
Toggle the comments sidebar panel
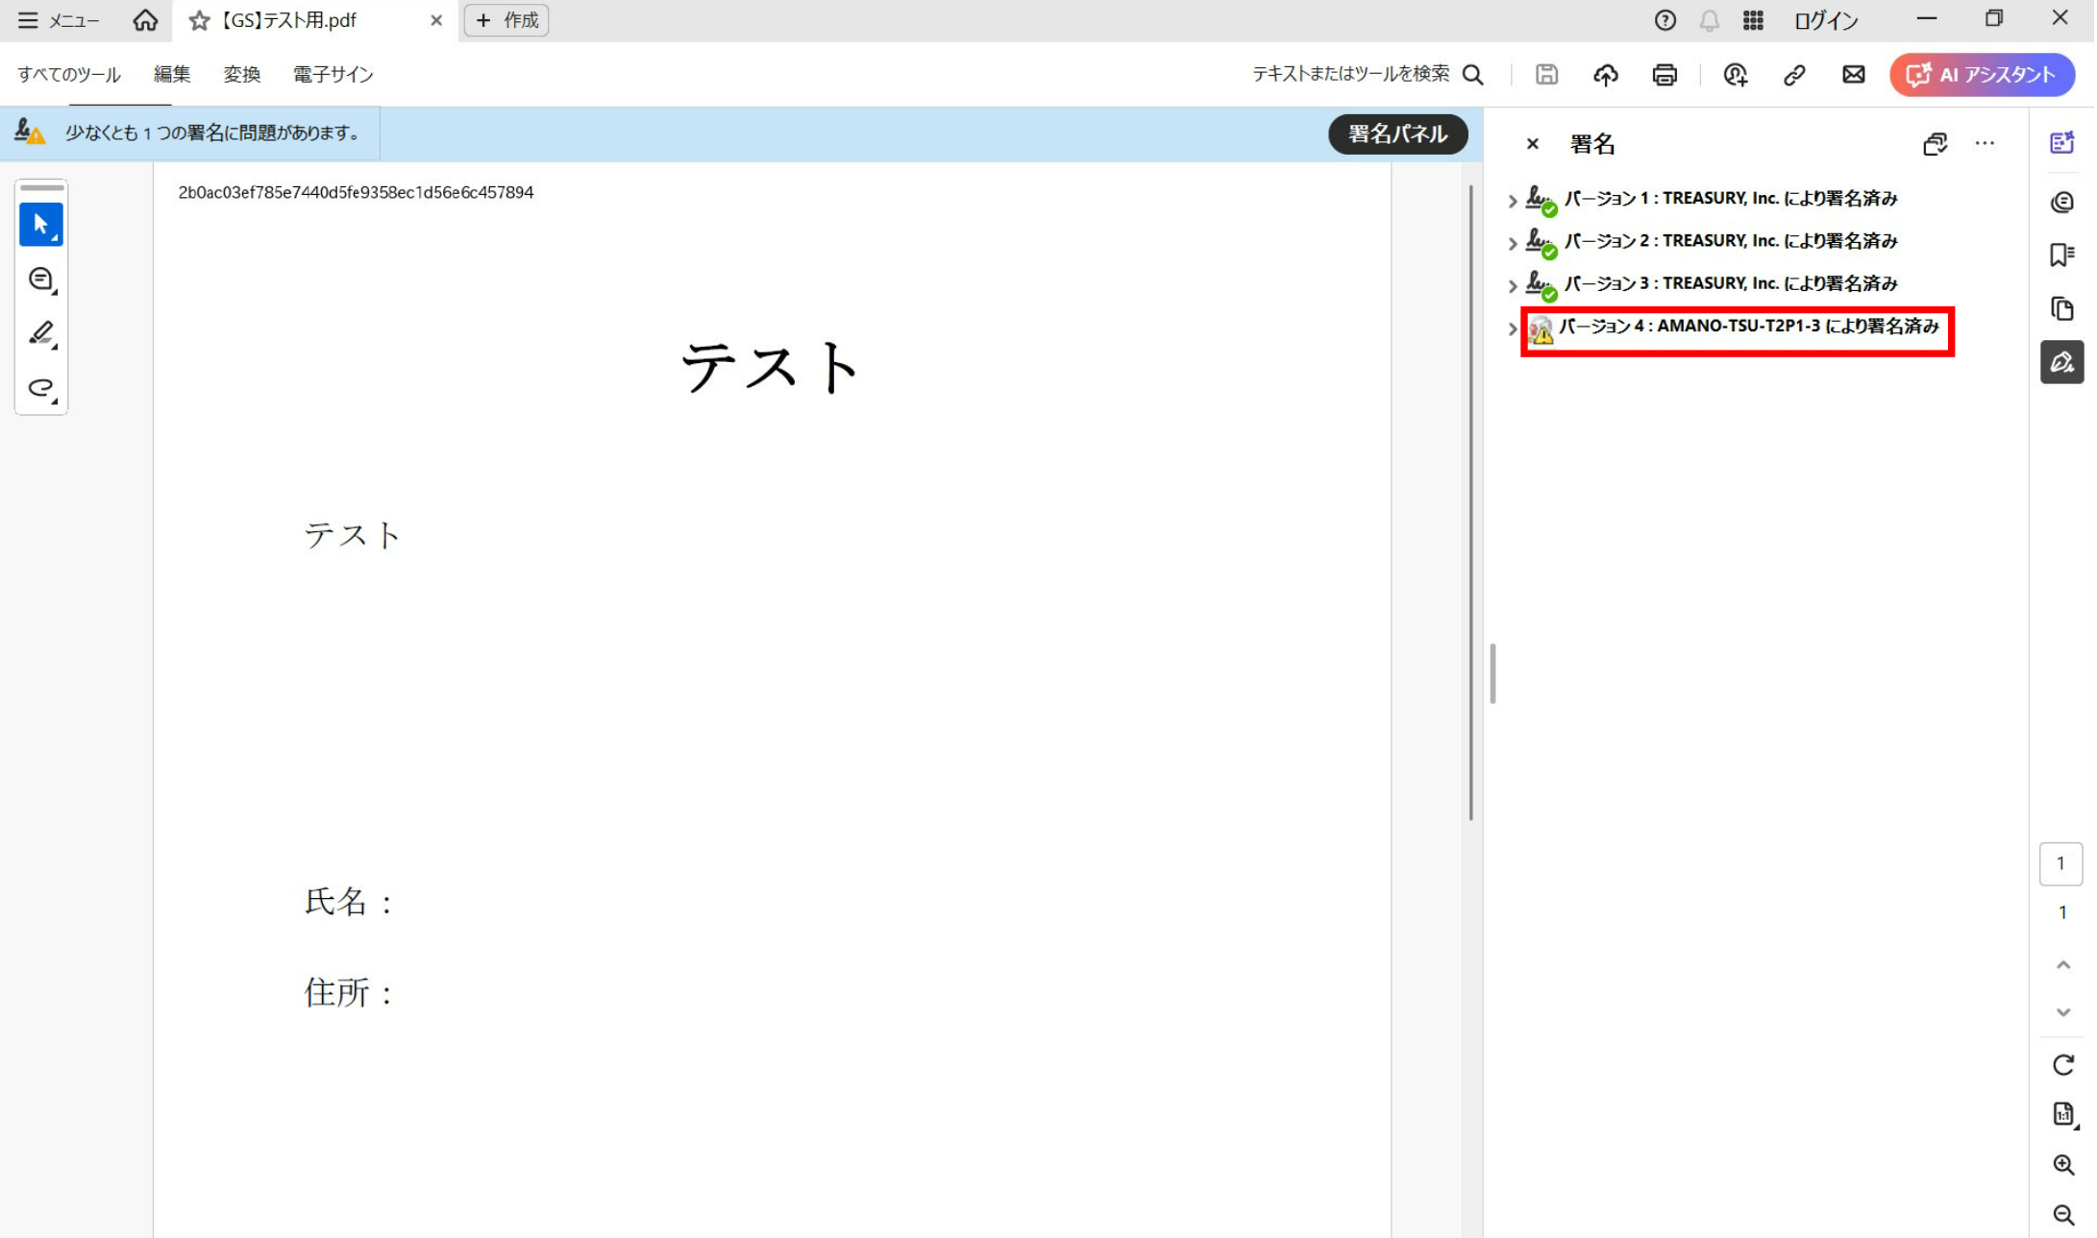pyautogui.click(x=2063, y=202)
